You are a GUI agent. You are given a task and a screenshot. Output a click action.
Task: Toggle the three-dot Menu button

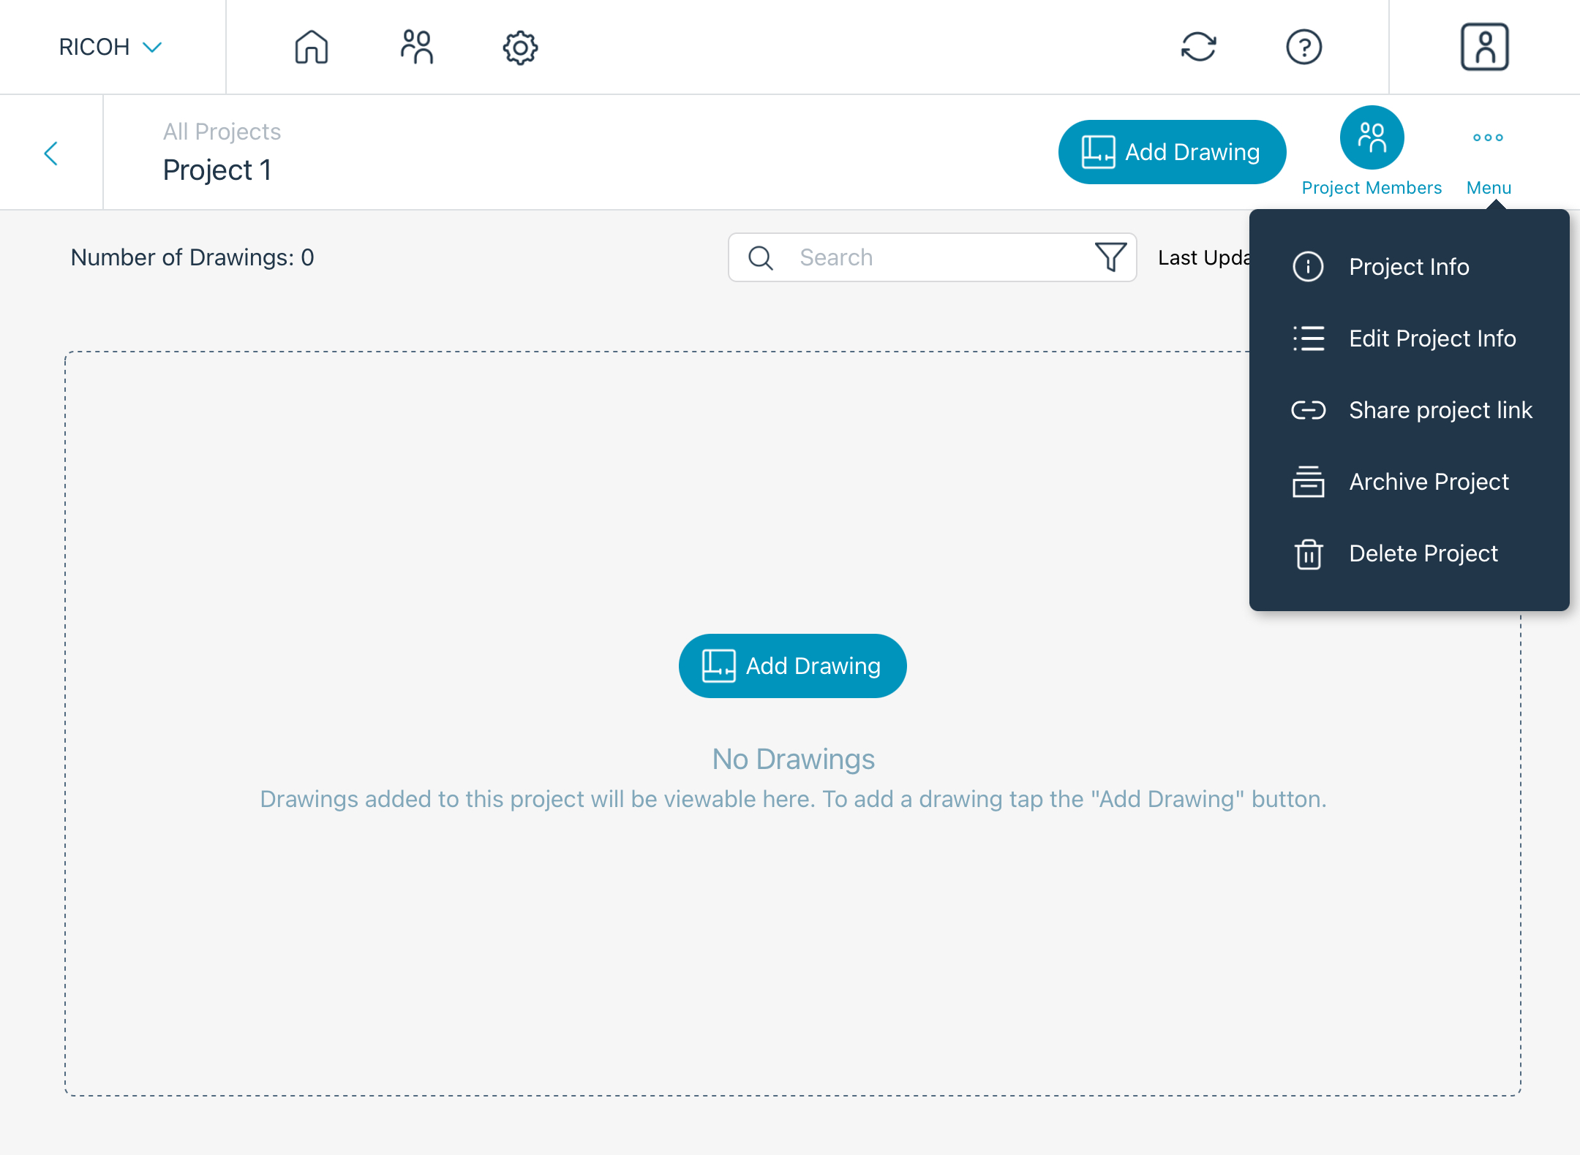[x=1488, y=138]
